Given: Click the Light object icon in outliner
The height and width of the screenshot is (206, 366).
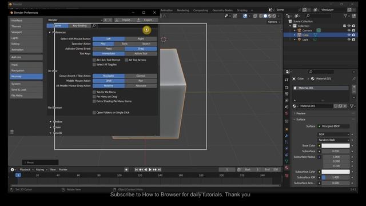Looking at the screenshot, I should click(x=299, y=39).
